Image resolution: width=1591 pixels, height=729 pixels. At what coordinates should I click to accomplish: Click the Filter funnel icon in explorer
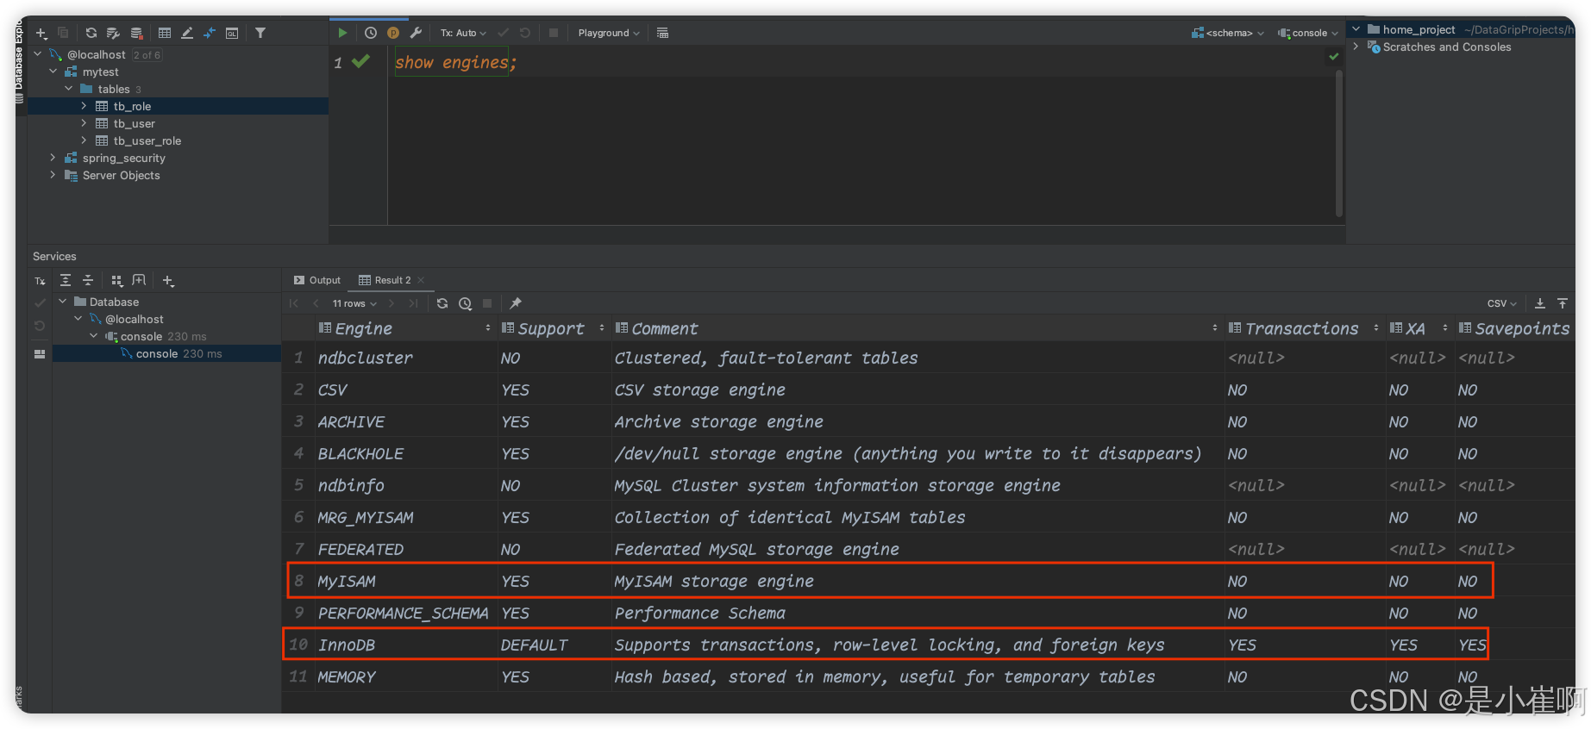point(260,34)
